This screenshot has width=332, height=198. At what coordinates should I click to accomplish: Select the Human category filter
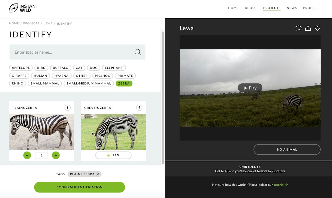[x=40, y=76]
